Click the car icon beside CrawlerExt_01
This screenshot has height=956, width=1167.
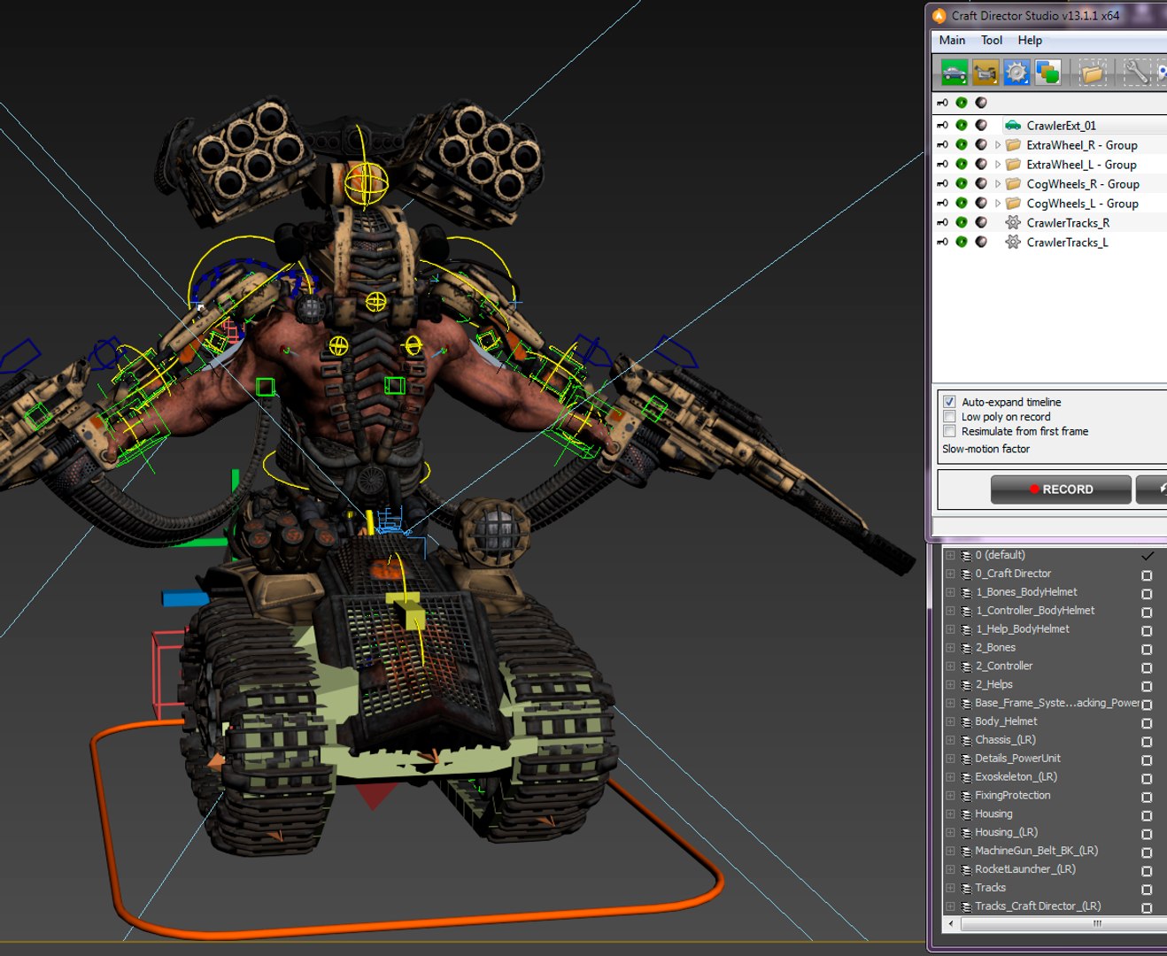pyautogui.click(x=1013, y=126)
